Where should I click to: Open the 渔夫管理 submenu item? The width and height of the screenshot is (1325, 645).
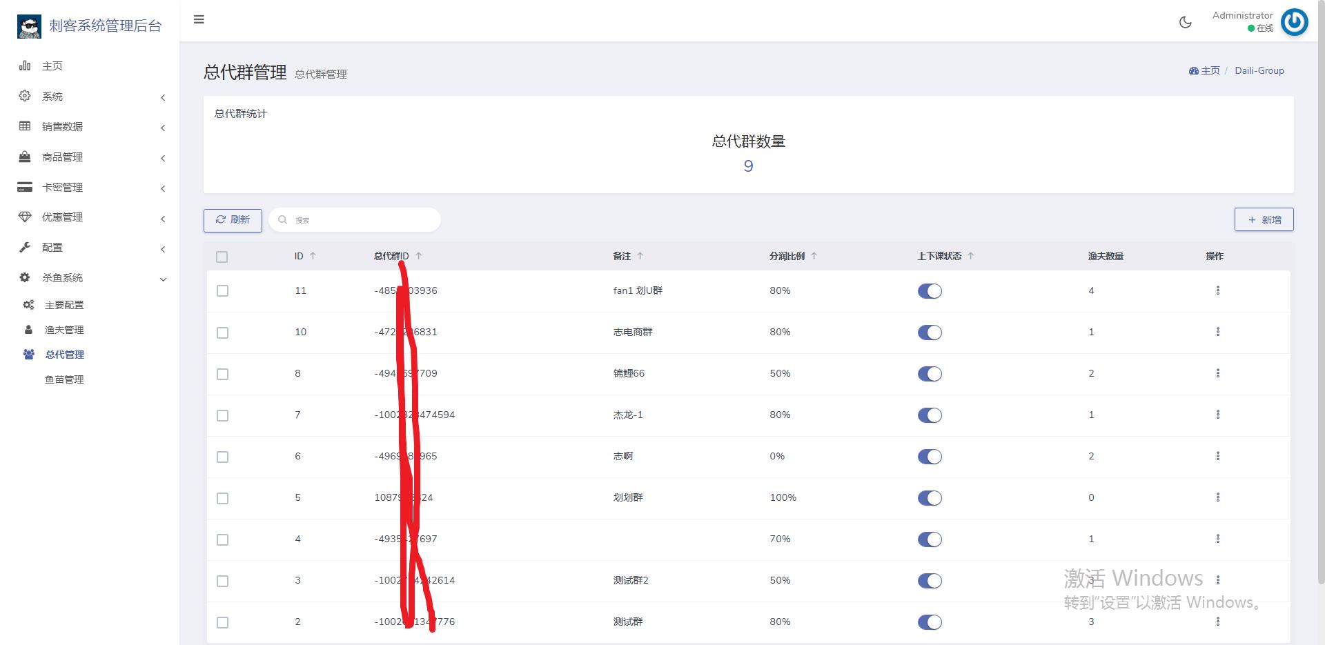point(64,330)
